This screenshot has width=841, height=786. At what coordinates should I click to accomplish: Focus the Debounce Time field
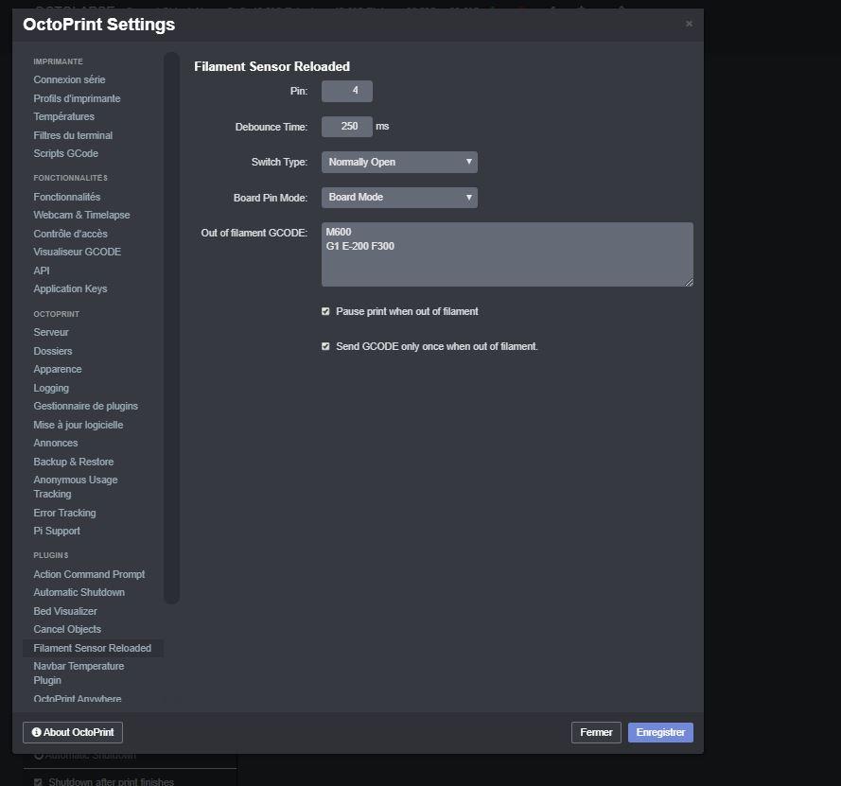(x=346, y=126)
